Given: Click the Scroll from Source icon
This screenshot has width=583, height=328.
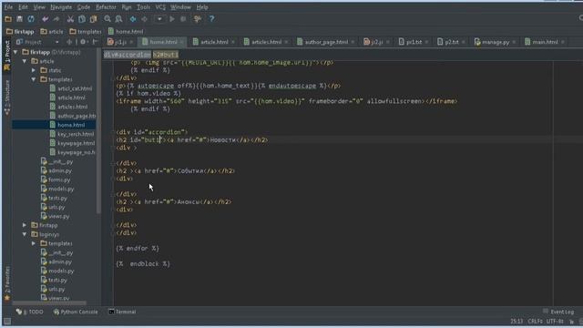Looking at the screenshot, I should click(x=69, y=42).
